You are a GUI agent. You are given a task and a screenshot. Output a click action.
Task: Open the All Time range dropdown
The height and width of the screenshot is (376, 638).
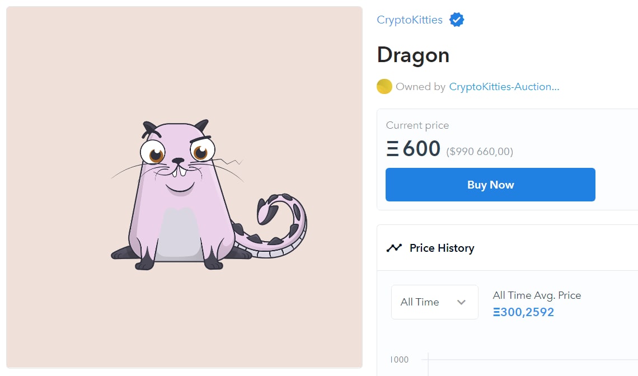tap(434, 302)
